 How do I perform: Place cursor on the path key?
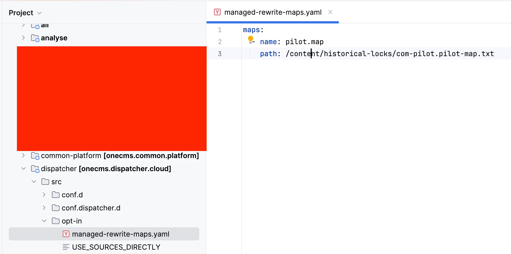tap(268, 54)
